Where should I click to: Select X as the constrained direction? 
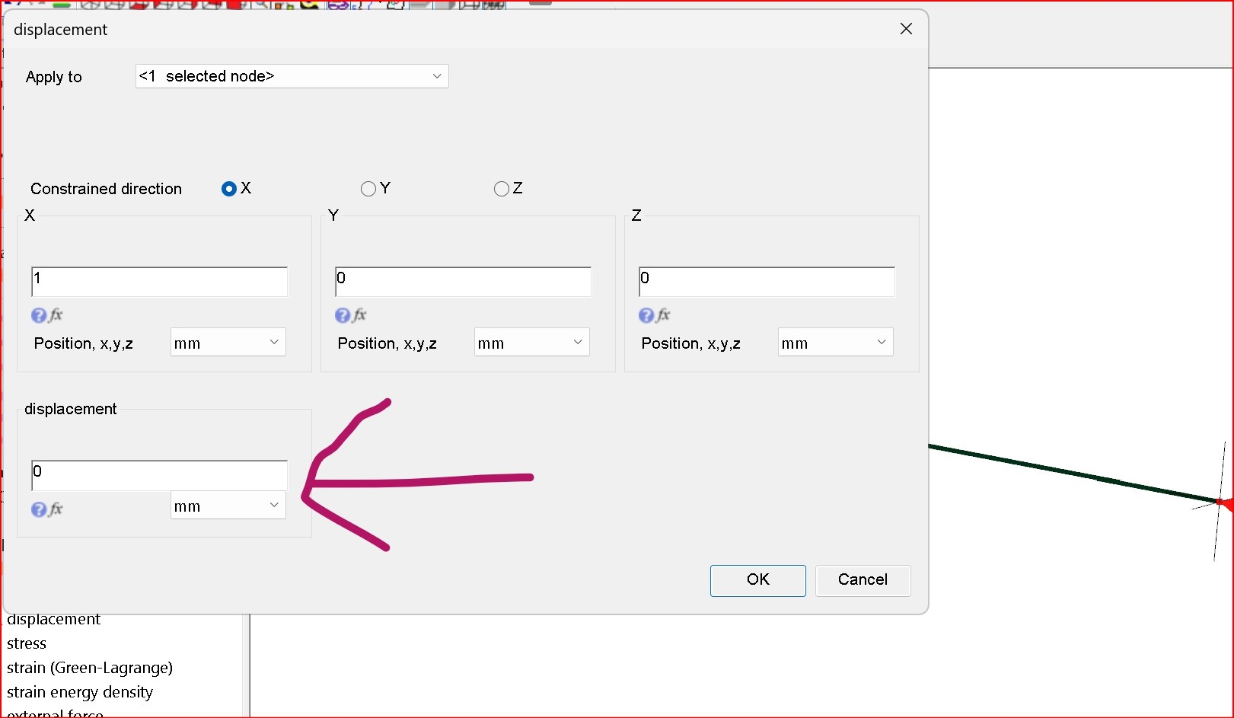[x=229, y=189]
